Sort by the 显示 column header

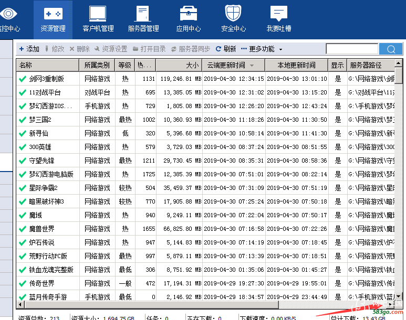click(x=337, y=65)
